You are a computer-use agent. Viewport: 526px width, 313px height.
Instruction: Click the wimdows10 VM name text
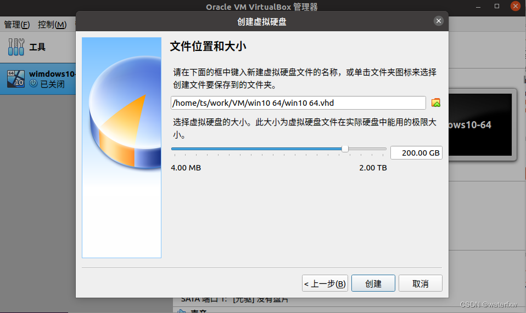click(x=52, y=73)
